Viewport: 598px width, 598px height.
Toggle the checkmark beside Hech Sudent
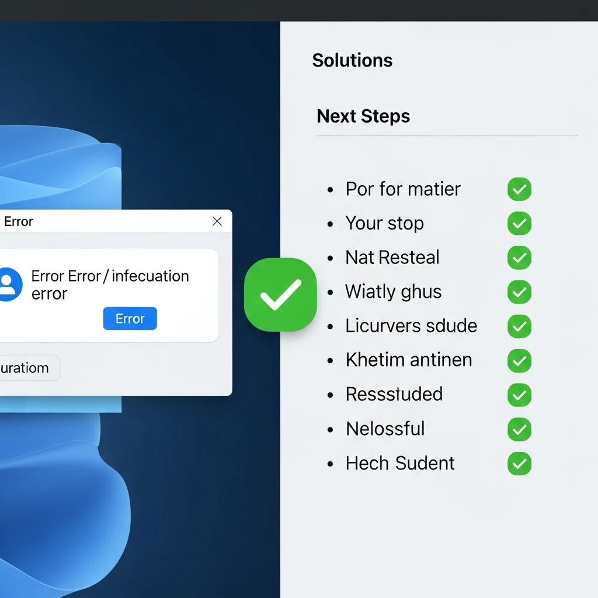[x=519, y=464]
